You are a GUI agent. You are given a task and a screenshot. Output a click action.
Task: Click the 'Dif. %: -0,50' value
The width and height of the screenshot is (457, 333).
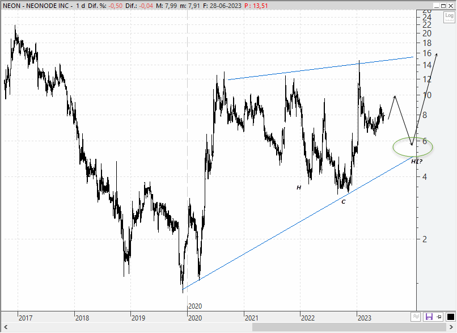pos(105,6)
